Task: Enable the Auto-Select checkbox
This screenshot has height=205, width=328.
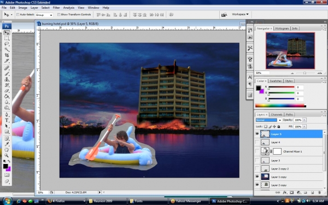Action: tap(18, 15)
